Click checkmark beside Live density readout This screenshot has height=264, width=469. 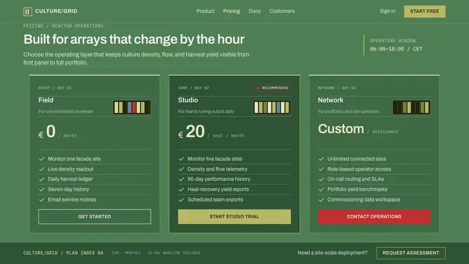pyautogui.click(x=42, y=169)
